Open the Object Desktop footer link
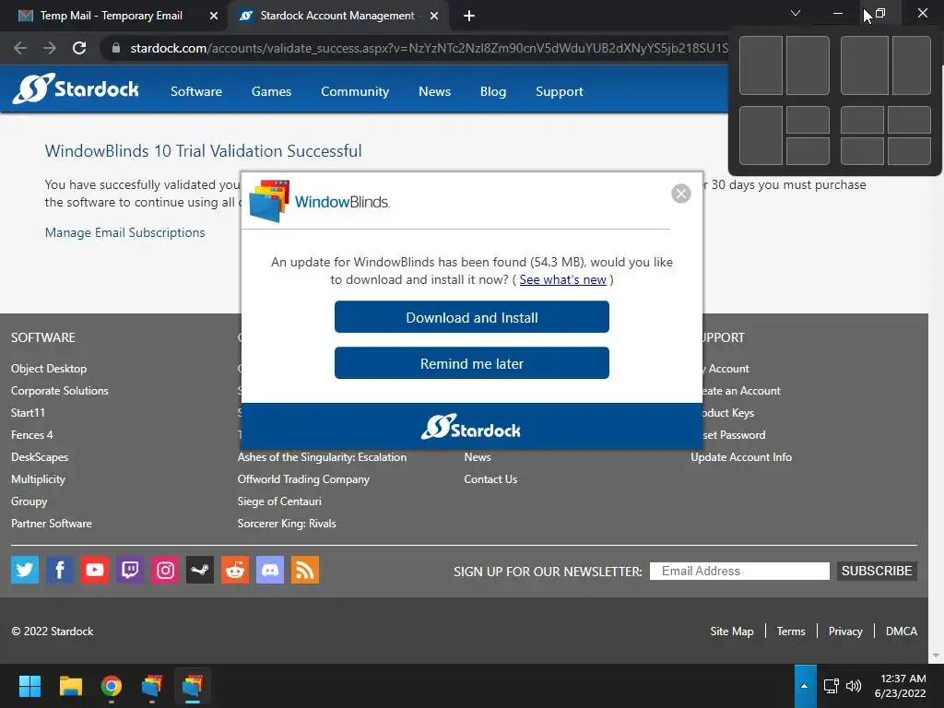Screen dimensions: 944x708 pos(49,369)
